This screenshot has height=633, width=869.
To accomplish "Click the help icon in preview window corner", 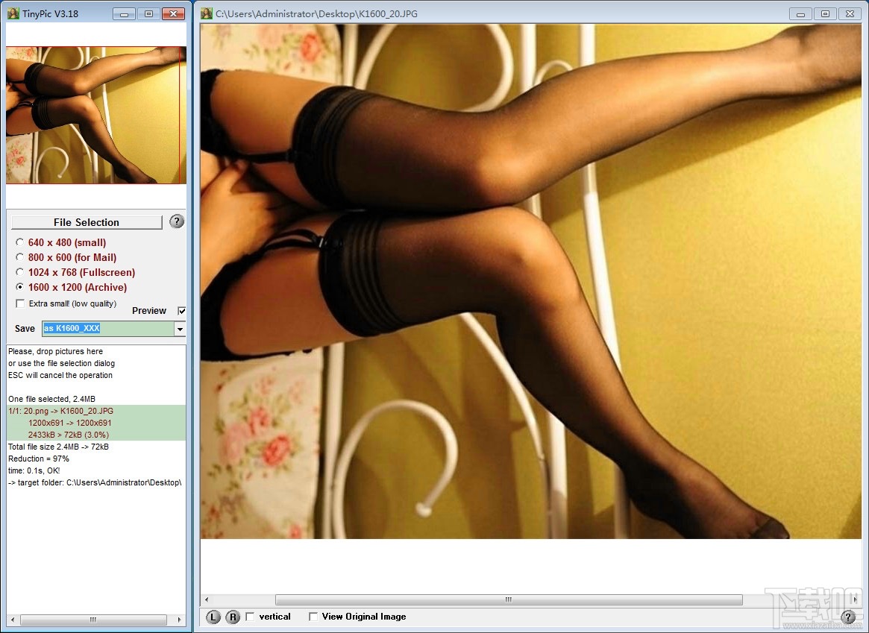I will coord(848,617).
